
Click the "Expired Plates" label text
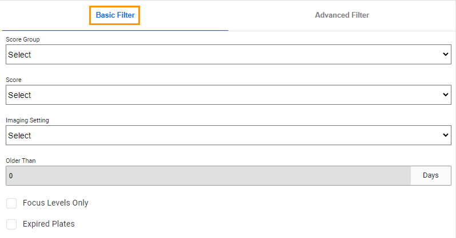click(x=49, y=224)
